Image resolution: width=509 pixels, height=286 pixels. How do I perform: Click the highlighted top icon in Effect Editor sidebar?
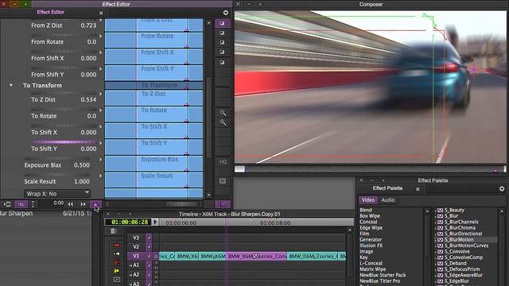click(x=223, y=23)
